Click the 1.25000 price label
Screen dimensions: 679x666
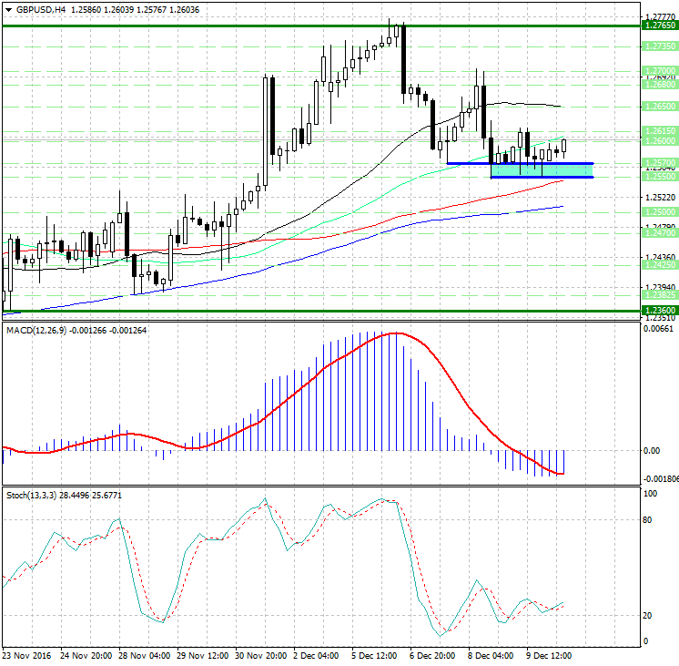[658, 211]
